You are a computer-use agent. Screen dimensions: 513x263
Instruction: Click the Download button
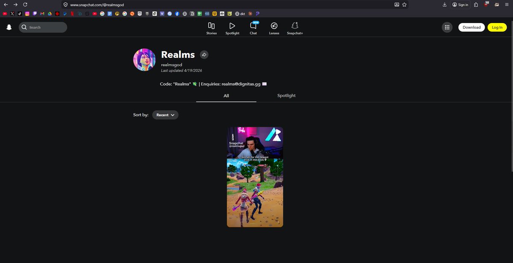click(471, 27)
